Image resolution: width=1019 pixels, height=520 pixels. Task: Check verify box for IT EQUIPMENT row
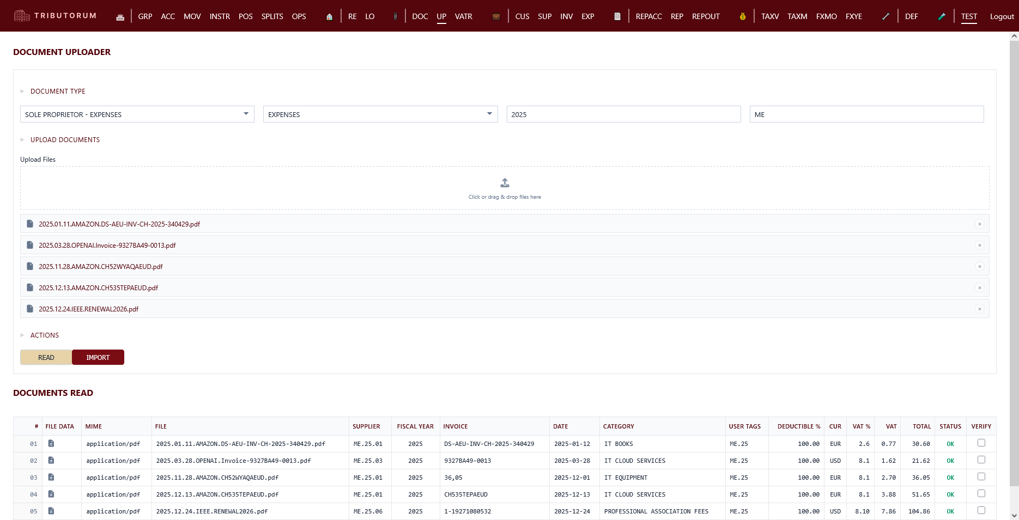pyautogui.click(x=981, y=477)
